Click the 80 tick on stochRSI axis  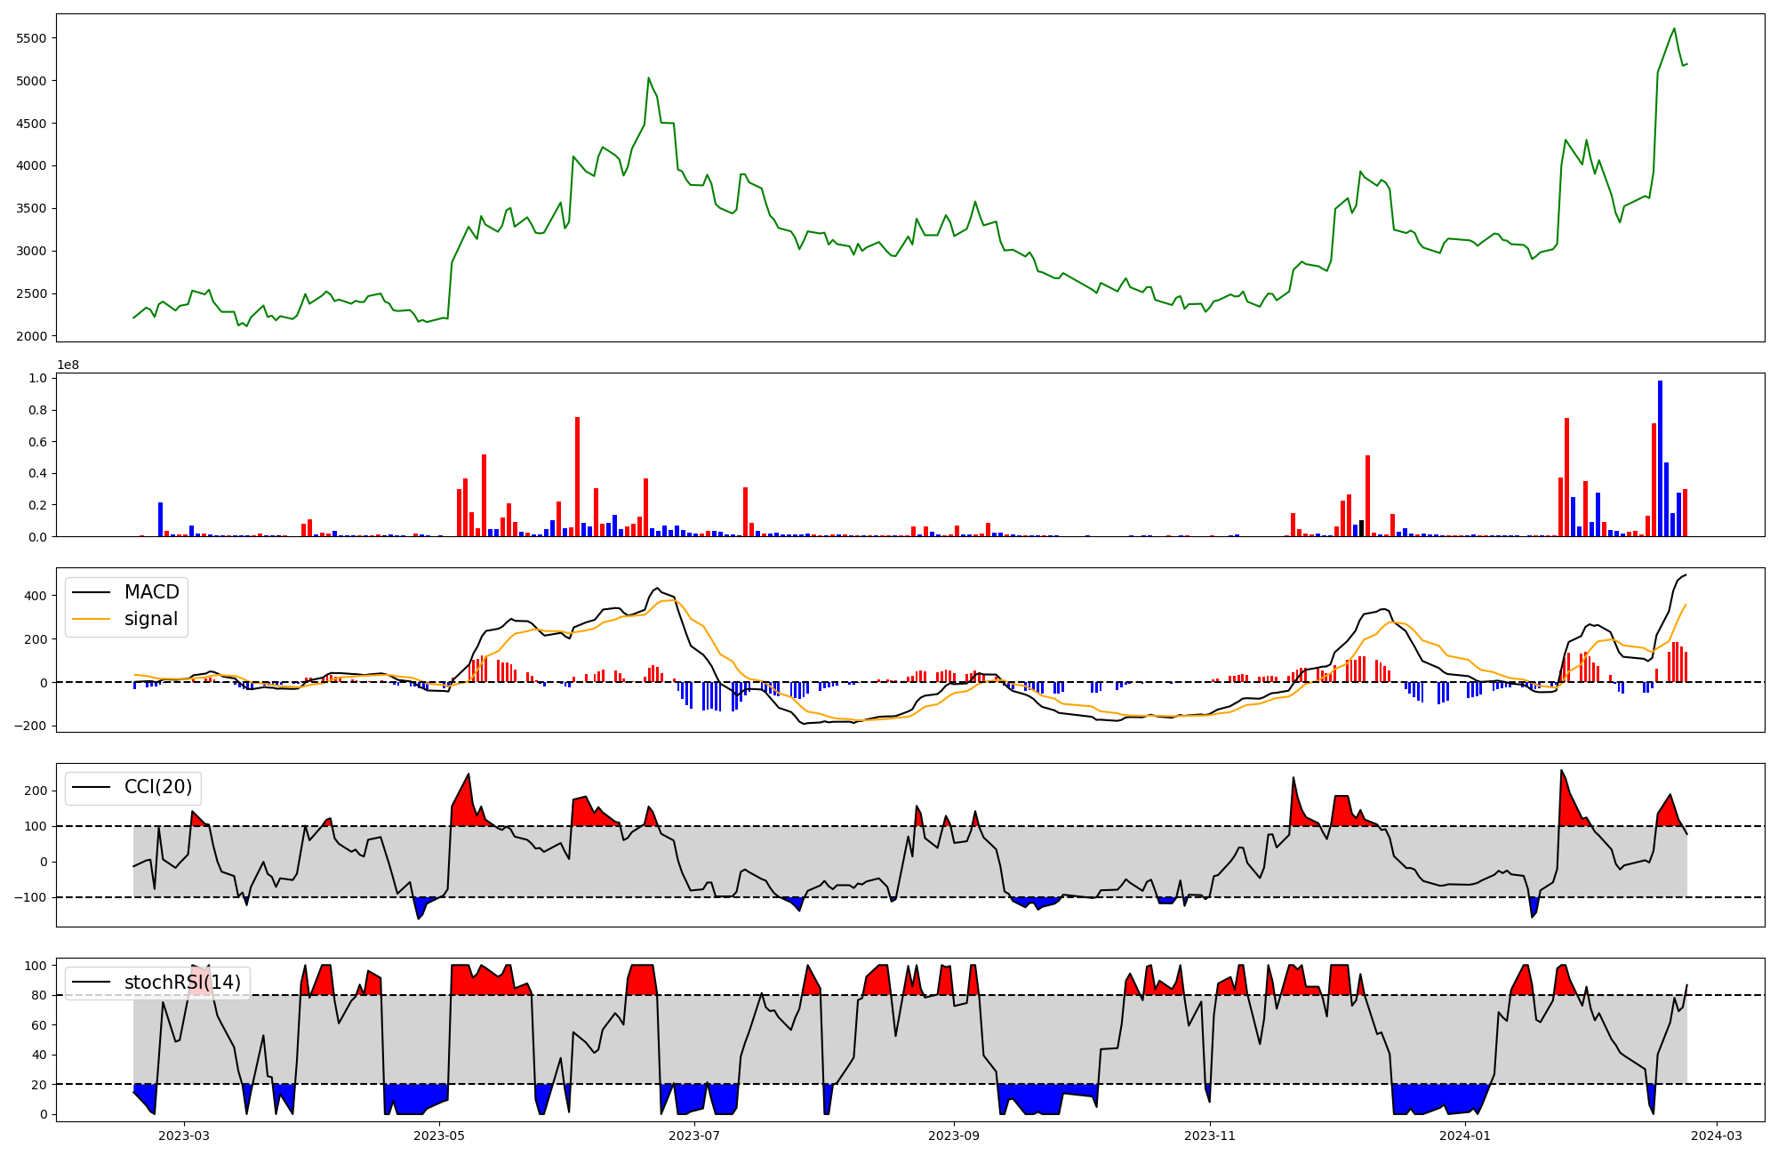tap(38, 995)
